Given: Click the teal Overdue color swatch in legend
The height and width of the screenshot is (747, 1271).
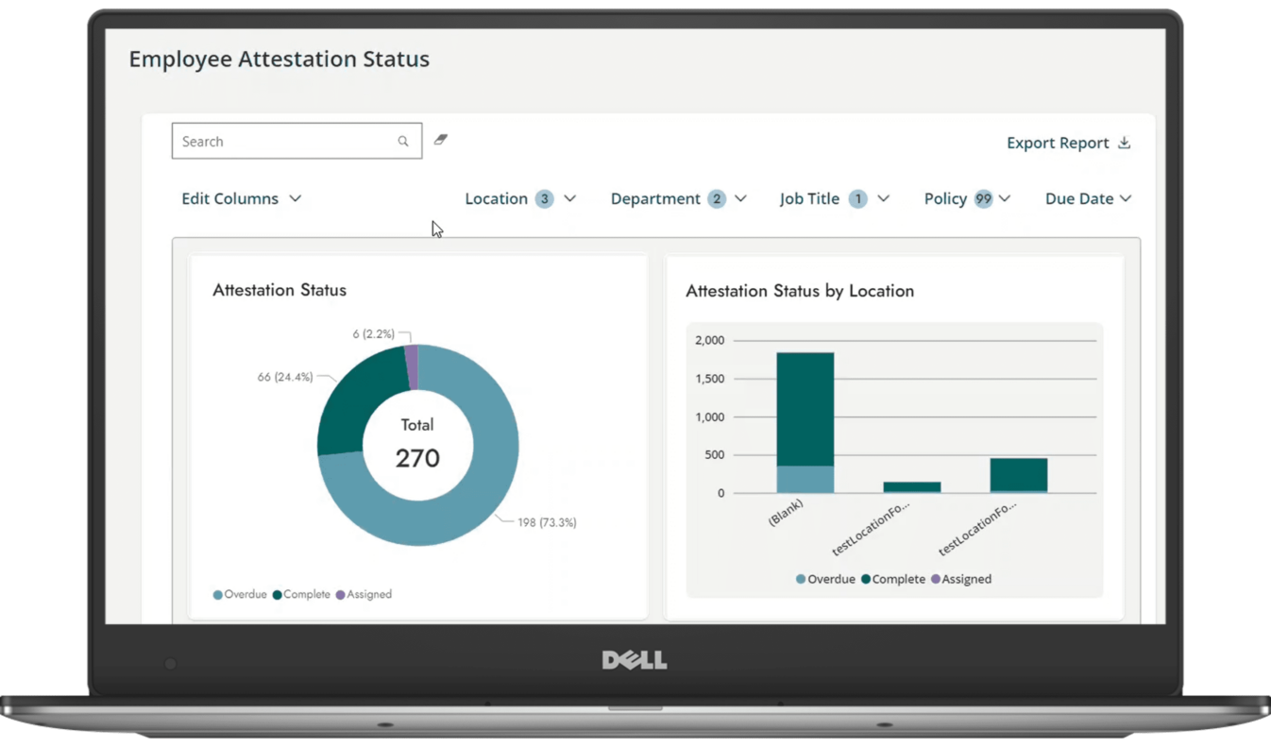Looking at the screenshot, I should tap(216, 594).
